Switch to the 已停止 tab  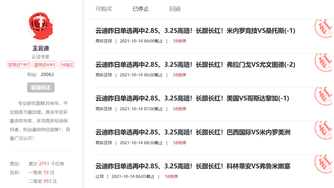coord(141,9)
